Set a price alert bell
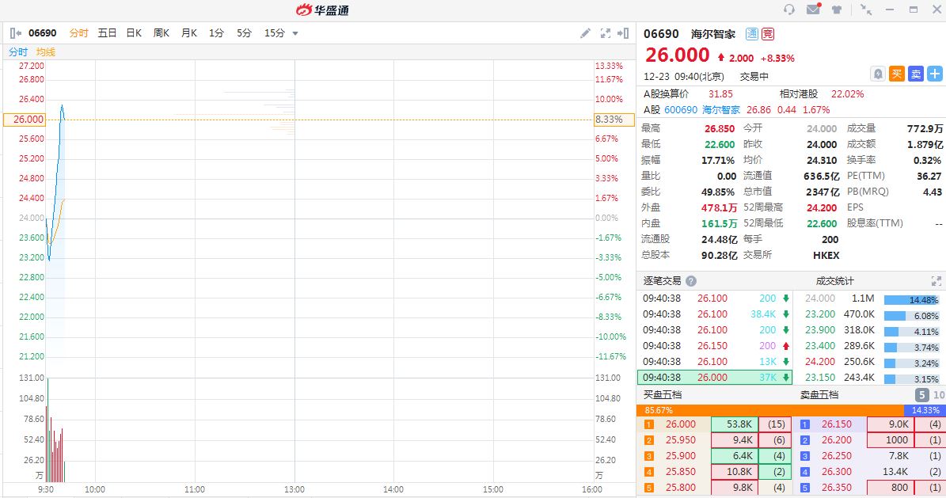The image size is (946, 498). (877, 74)
